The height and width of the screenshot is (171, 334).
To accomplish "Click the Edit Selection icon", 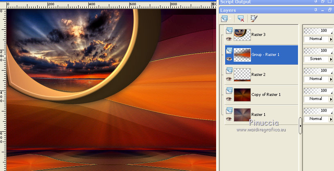I will point(254,19).
